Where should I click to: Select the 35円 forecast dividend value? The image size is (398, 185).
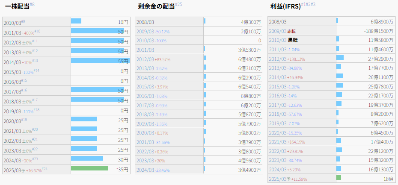pyautogui.click(x=123, y=170)
